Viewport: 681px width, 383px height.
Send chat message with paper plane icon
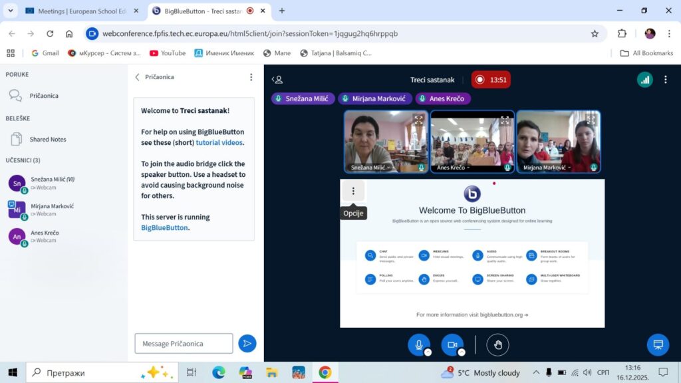point(247,344)
